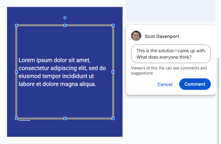The height and width of the screenshot is (144, 221).
Task: Click the collapsed comment card above
Action: pyautogui.click(x=171, y=11)
